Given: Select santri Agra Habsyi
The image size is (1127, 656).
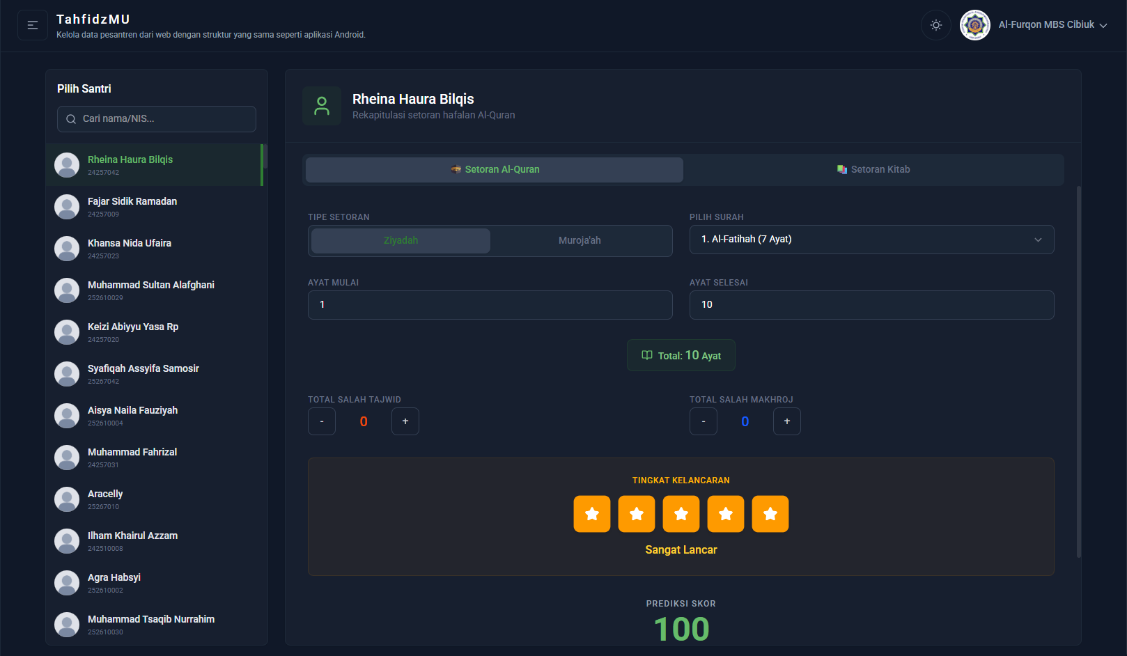Looking at the screenshot, I should 155,583.
